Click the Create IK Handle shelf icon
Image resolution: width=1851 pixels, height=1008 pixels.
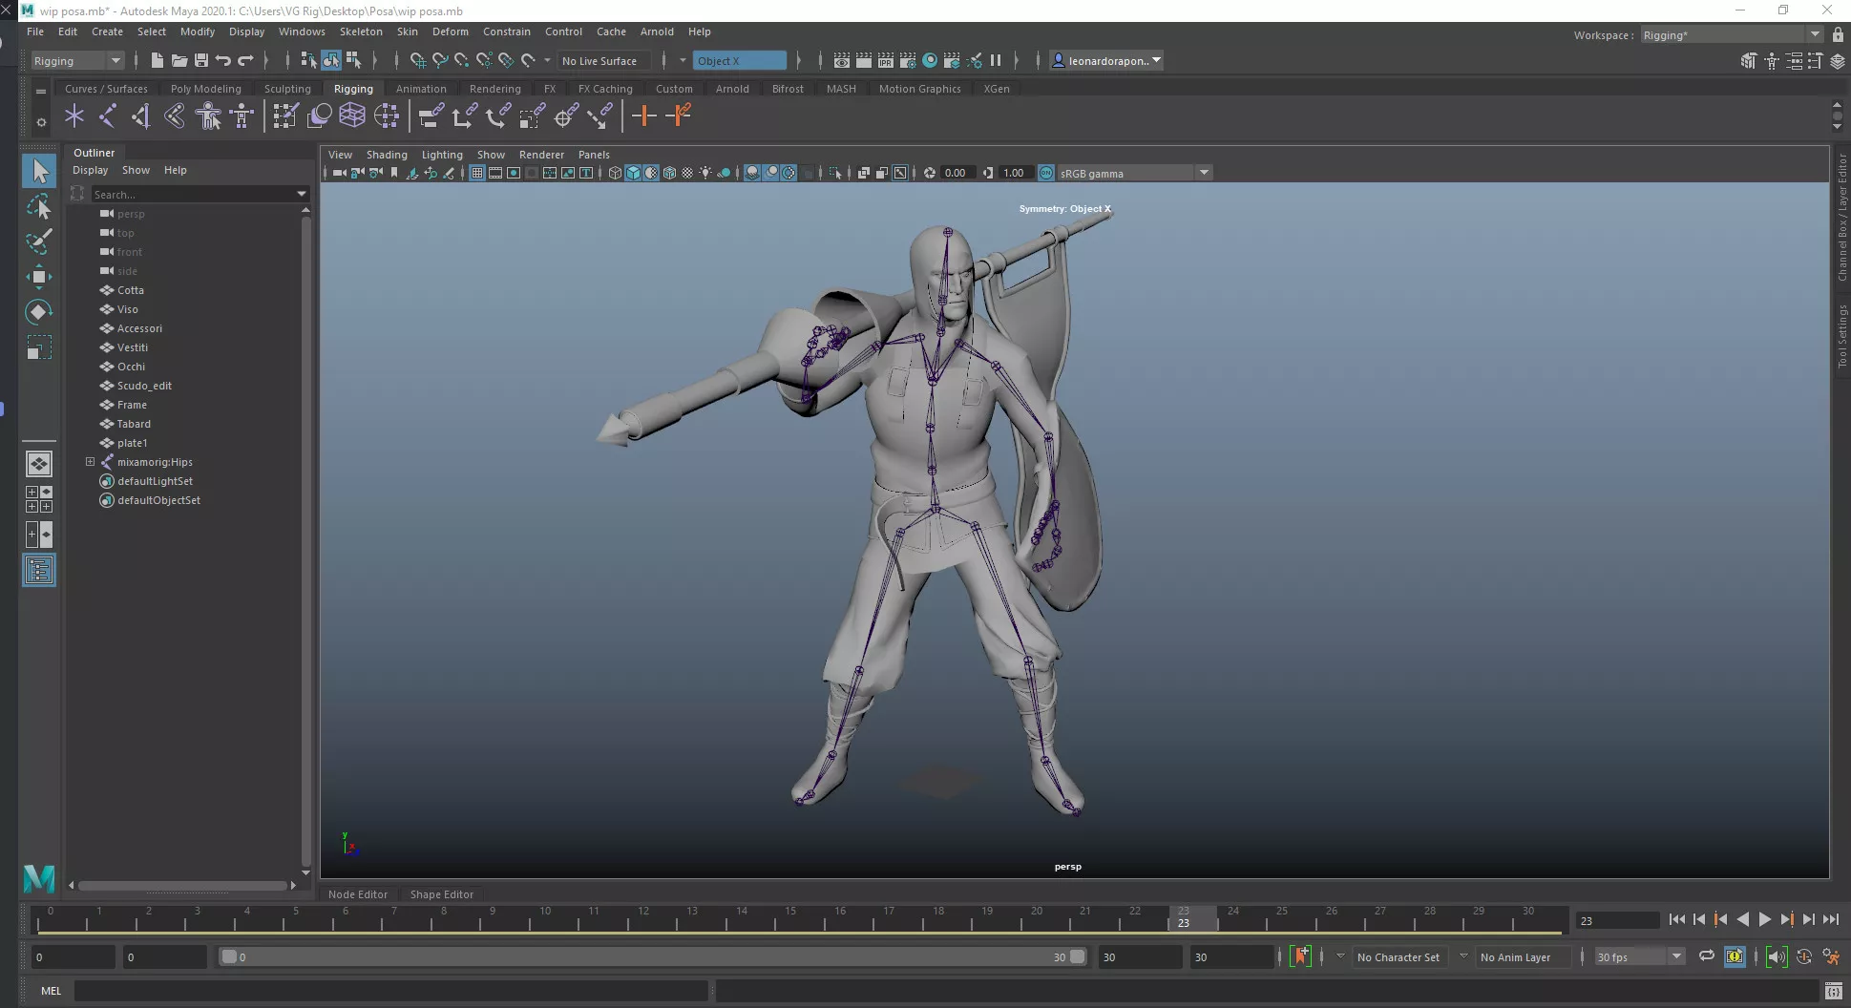[x=141, y=116]
